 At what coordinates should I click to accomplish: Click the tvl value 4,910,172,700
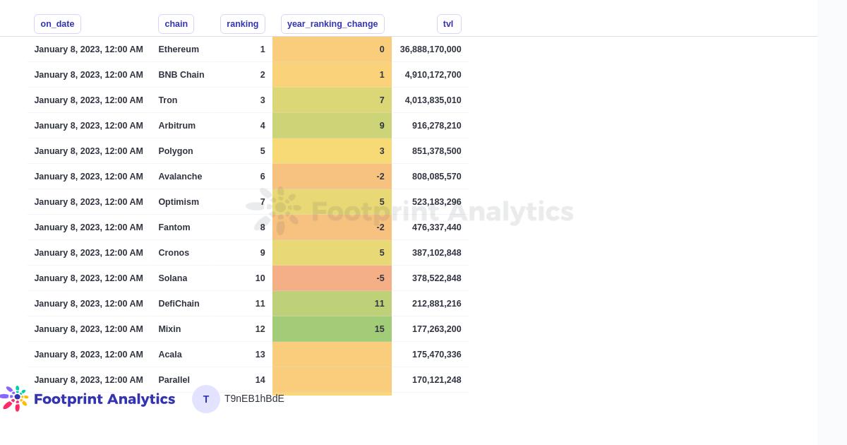(x=433, y=75)
